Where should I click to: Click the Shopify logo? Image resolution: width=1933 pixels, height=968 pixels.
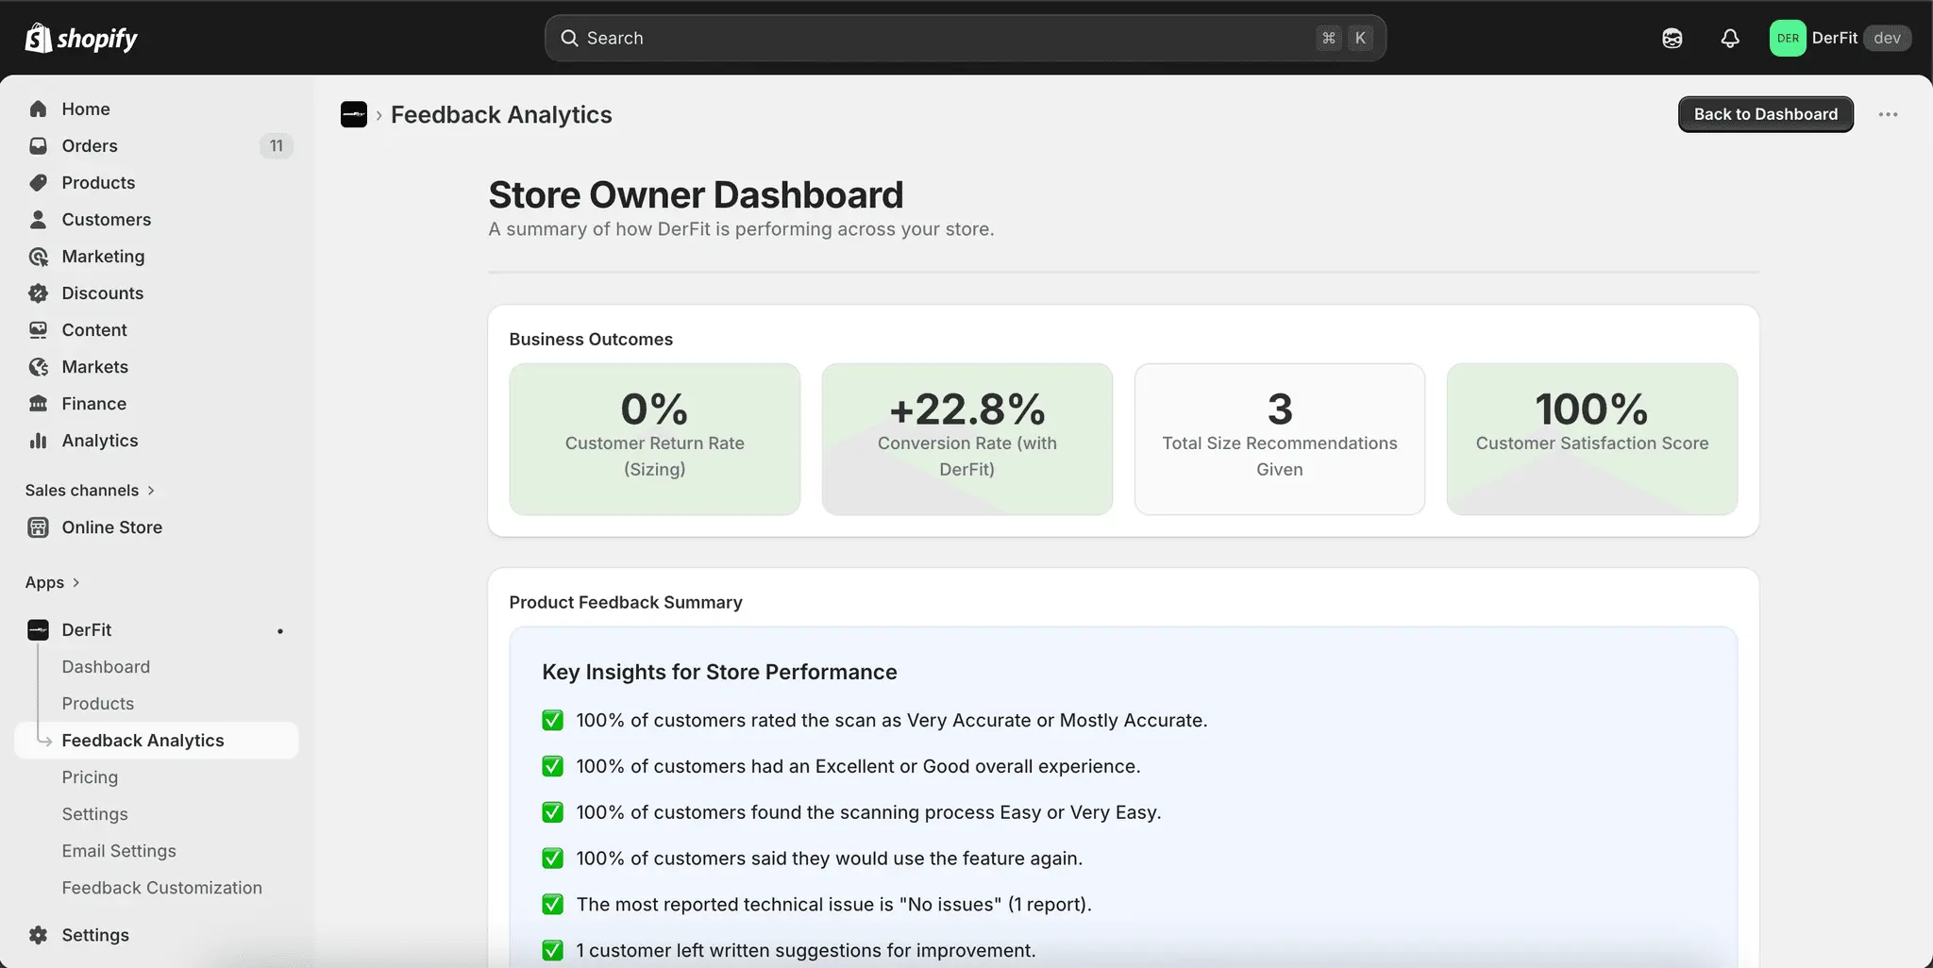[81, 38]
